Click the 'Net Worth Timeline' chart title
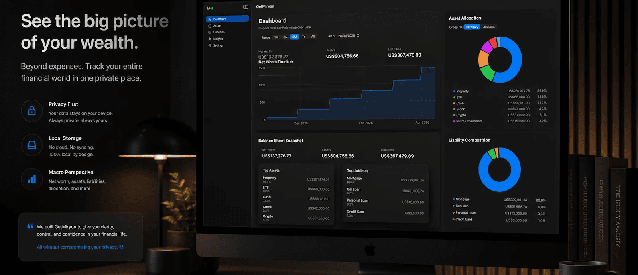 pyautogui.click(x=276, y=62)
